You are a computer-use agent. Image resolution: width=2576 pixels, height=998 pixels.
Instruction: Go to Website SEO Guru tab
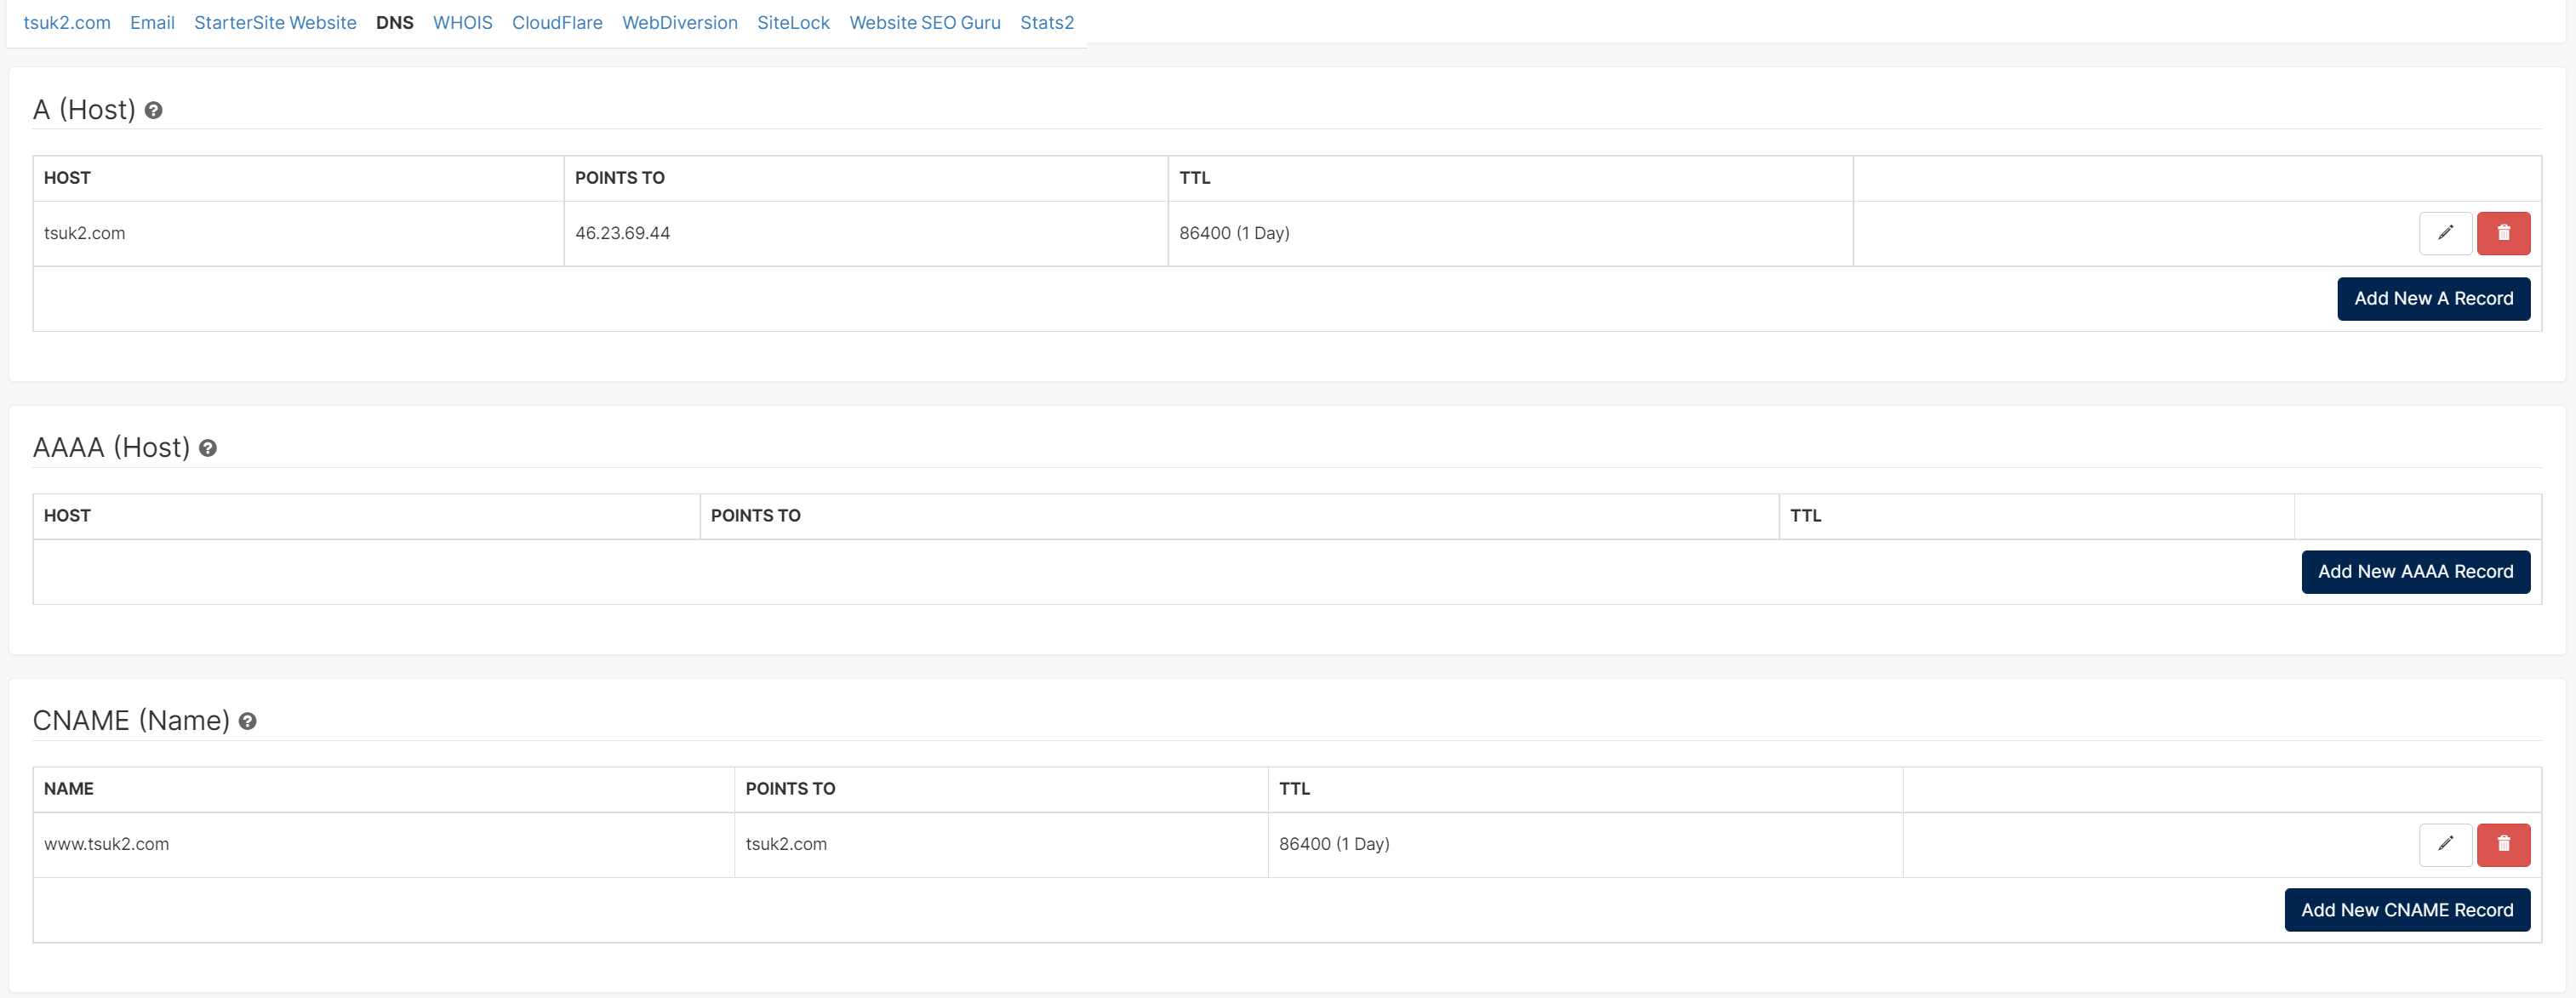[x=925, y=22]
